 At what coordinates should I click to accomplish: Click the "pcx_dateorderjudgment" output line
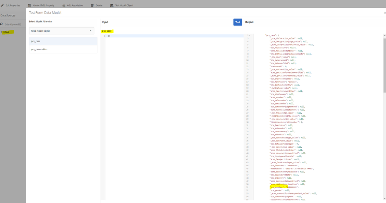tap(286, 196)
